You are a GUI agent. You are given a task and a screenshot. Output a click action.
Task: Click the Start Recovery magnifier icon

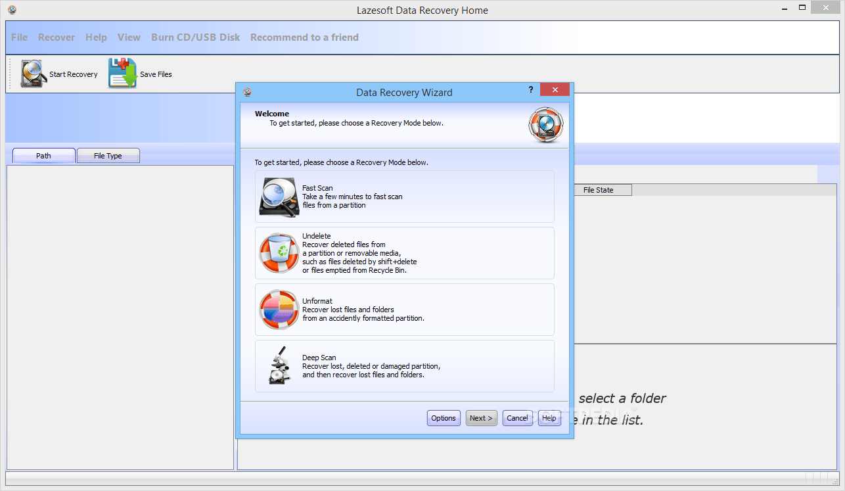(32, 74)
